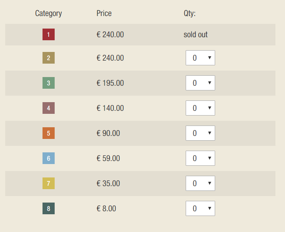Open quantity dropdown for € 140.00 tickets
The width and height of the screenshot is (285, 232).
tap(200, 108)
